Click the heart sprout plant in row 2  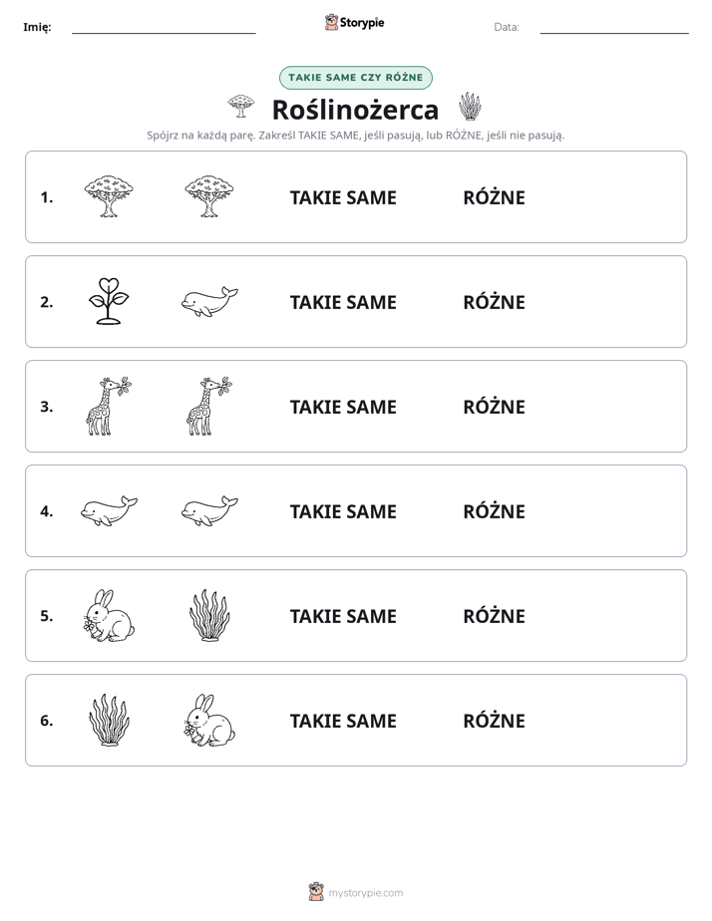click(109, 301)
